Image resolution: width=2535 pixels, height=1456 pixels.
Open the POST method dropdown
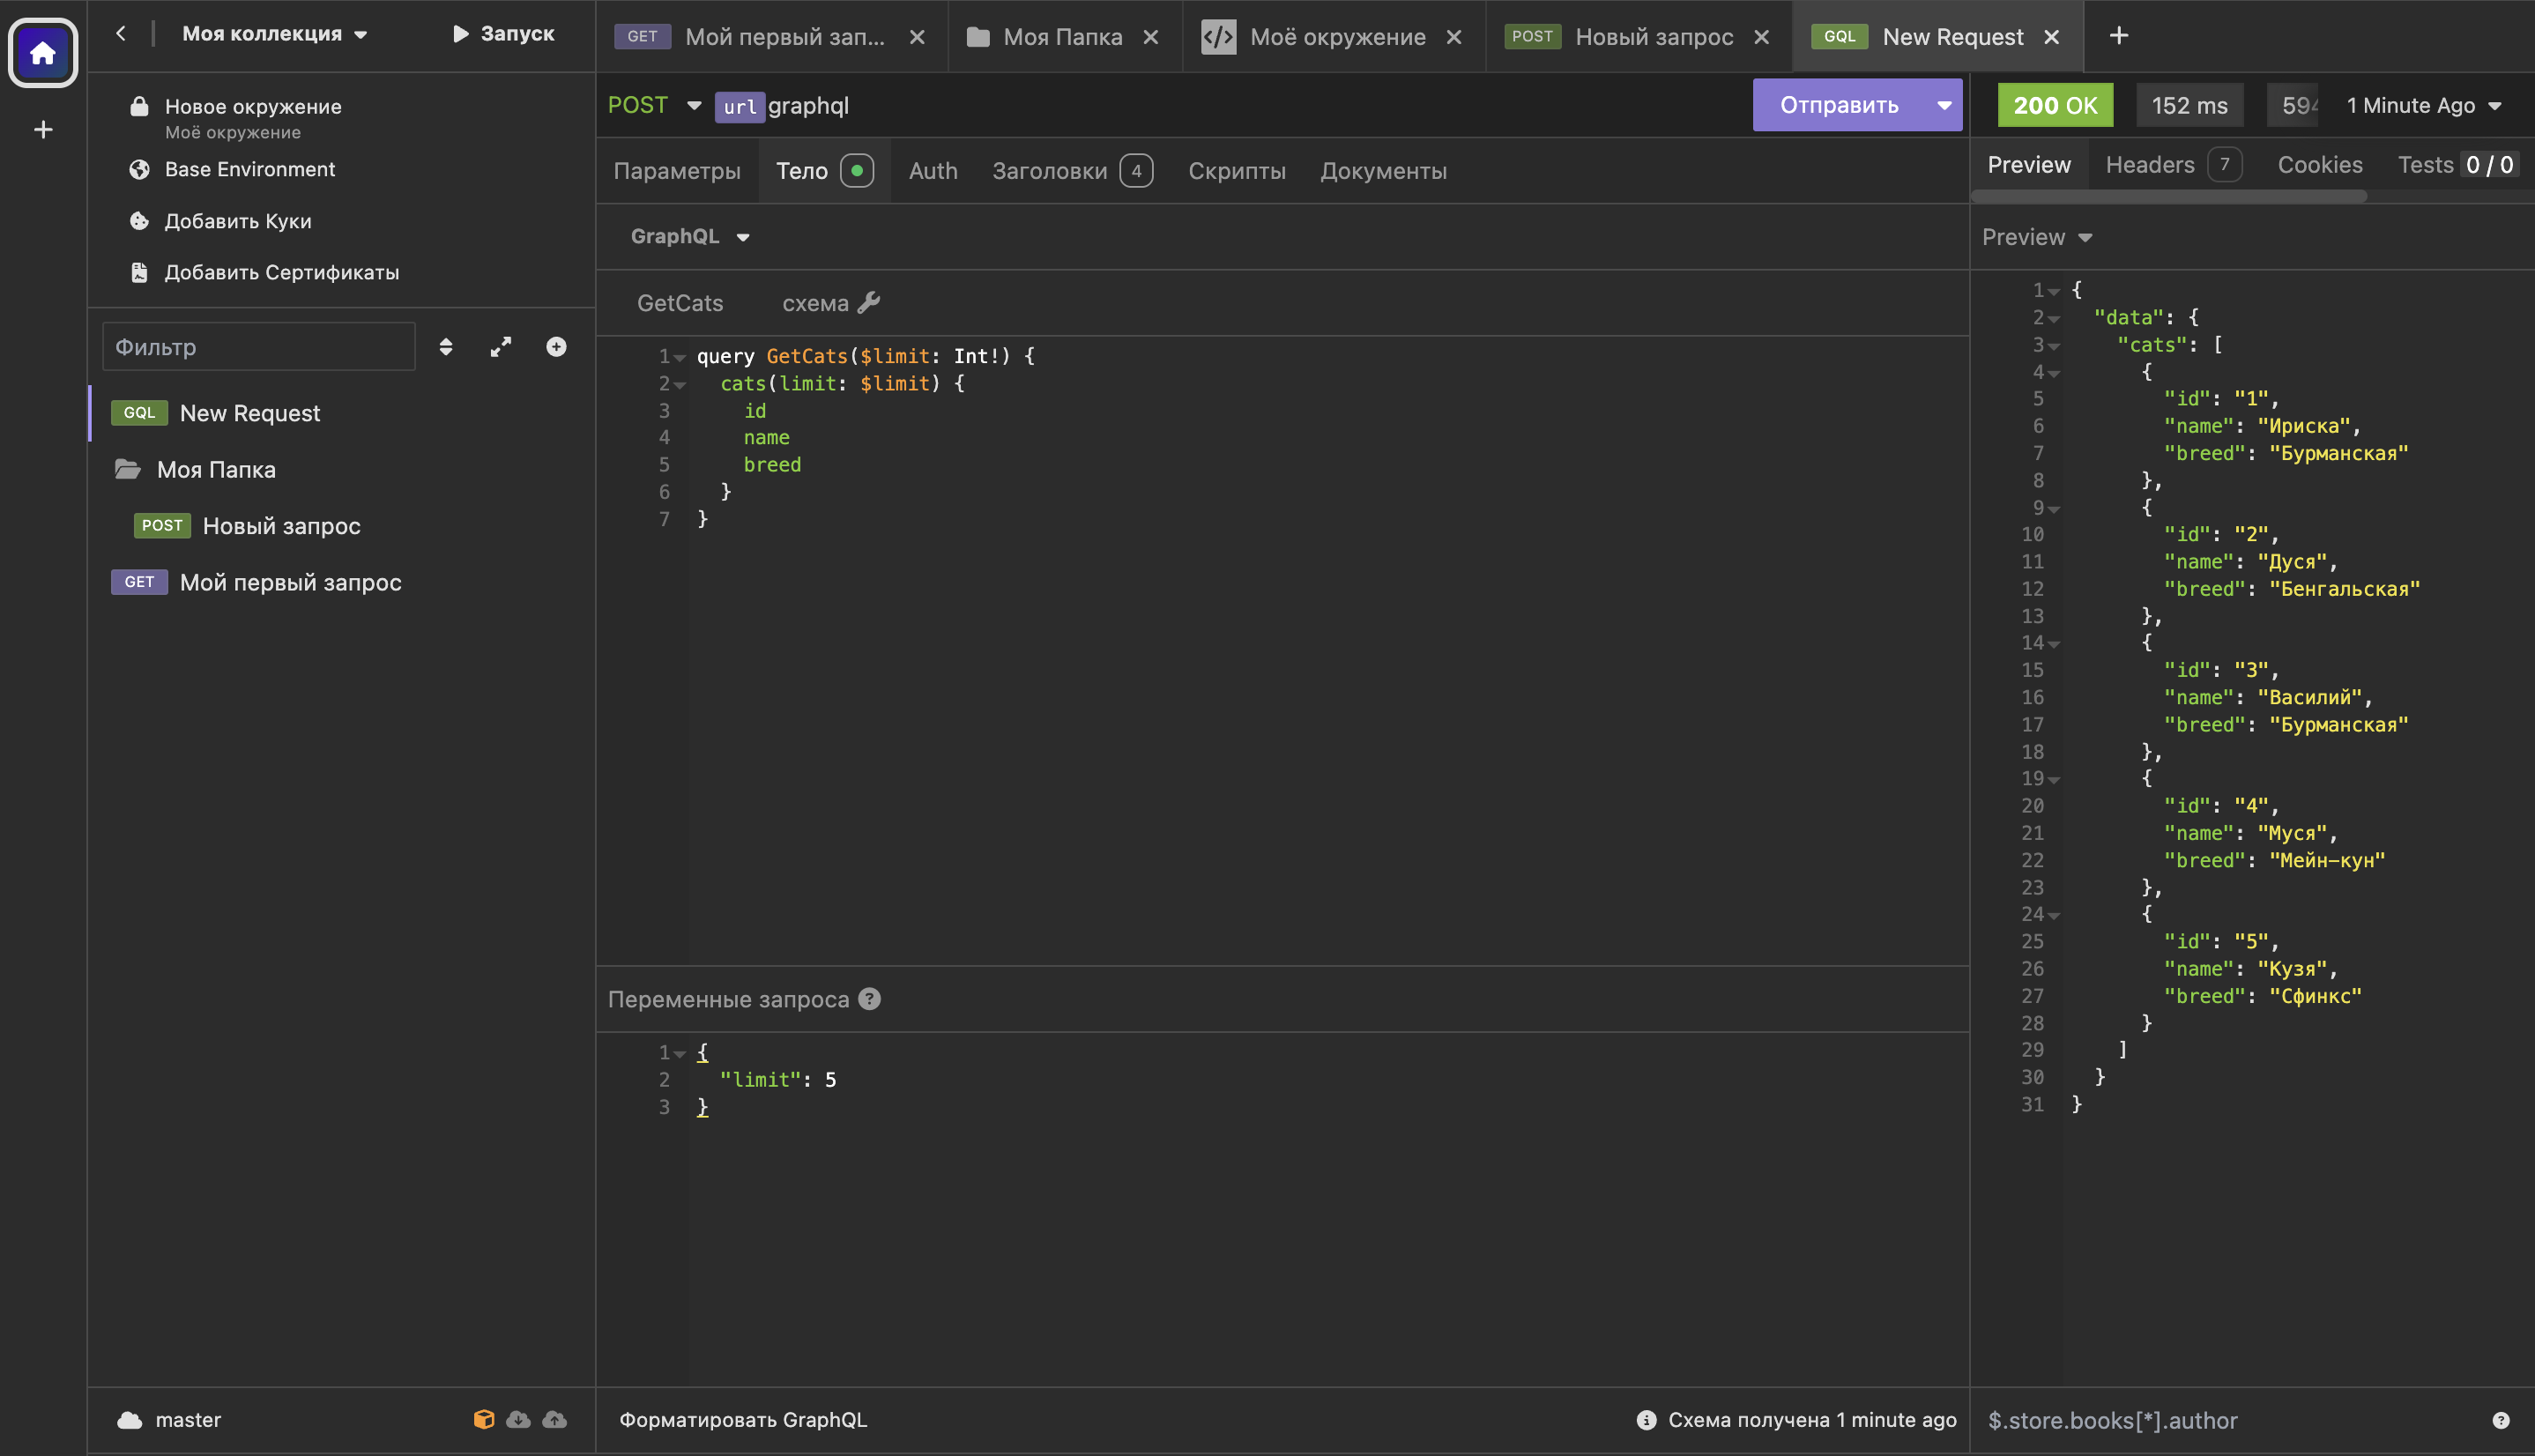[694, 105]
